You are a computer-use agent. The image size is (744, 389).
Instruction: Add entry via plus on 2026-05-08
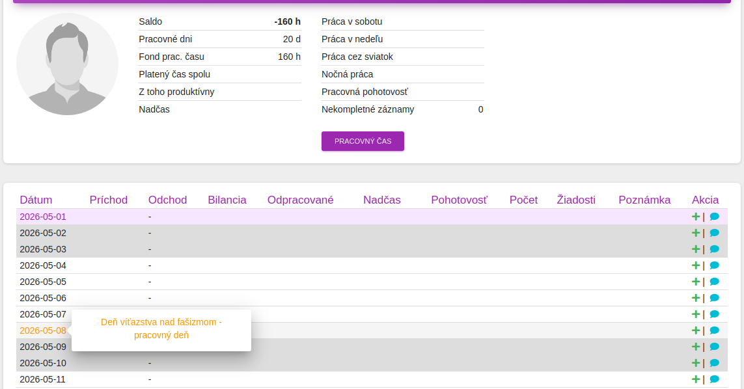(696, 330)
